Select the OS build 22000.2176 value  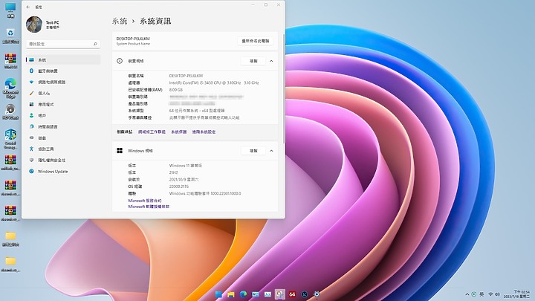click(179, 187)
